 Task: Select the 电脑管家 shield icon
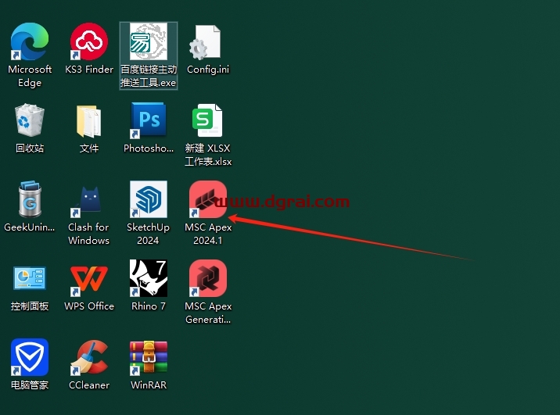point(30,357)
